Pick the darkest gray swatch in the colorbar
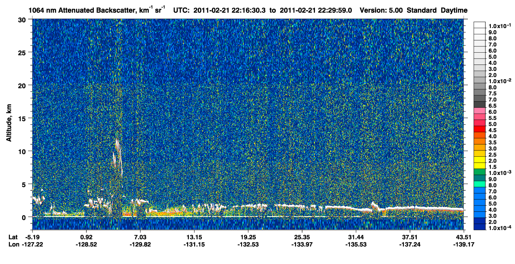 pyautogui.click(x=479, y=104)
